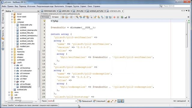Minimize the Файлы panel

38,11
